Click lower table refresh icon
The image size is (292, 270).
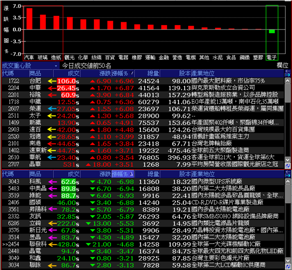click(288, 267)
